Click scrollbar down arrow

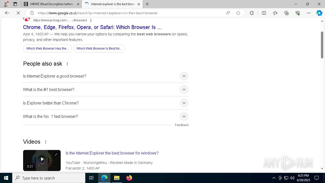click(x=322, y=169)
